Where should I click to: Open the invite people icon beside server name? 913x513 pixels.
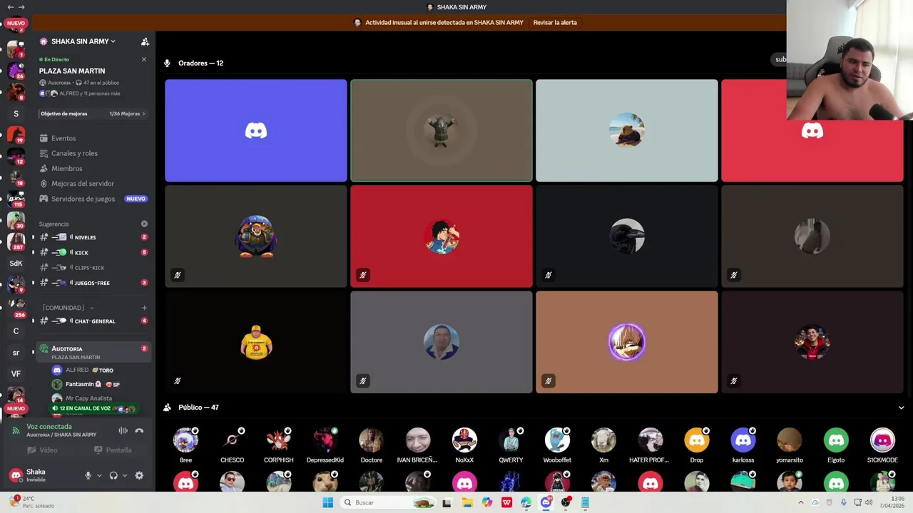click(145, 41)
